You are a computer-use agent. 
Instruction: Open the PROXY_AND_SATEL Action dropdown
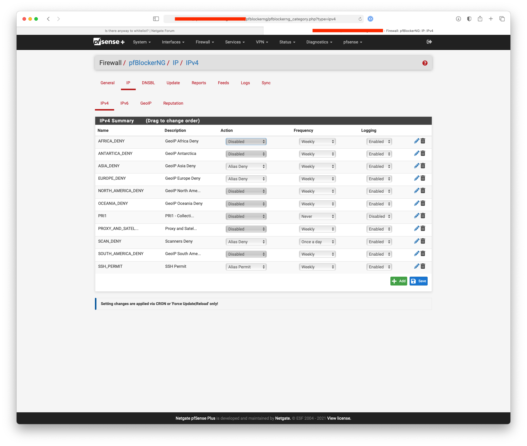tap(246, 229)
